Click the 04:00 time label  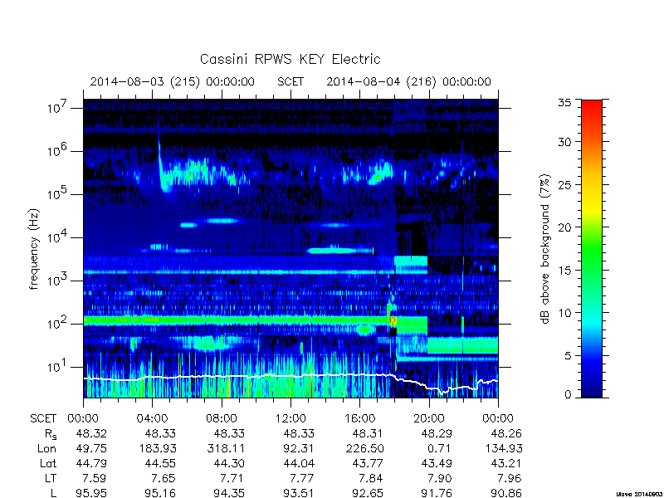tap(152, 419)
